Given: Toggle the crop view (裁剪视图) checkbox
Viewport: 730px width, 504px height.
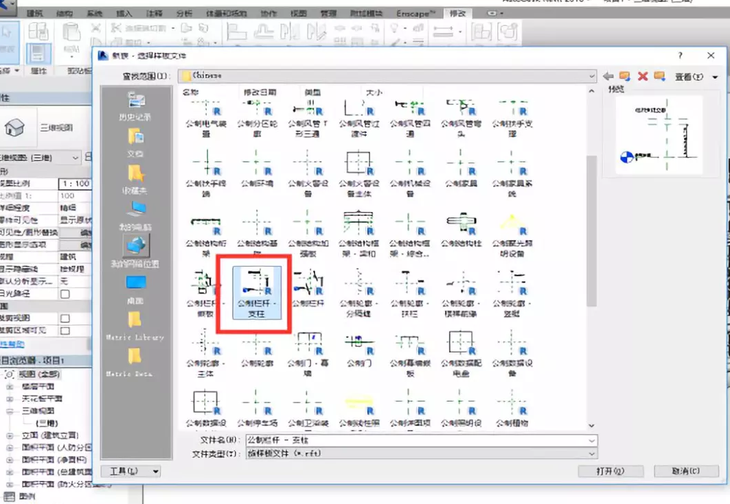Looking at the screenshot, I should click(x=65, y=318).
